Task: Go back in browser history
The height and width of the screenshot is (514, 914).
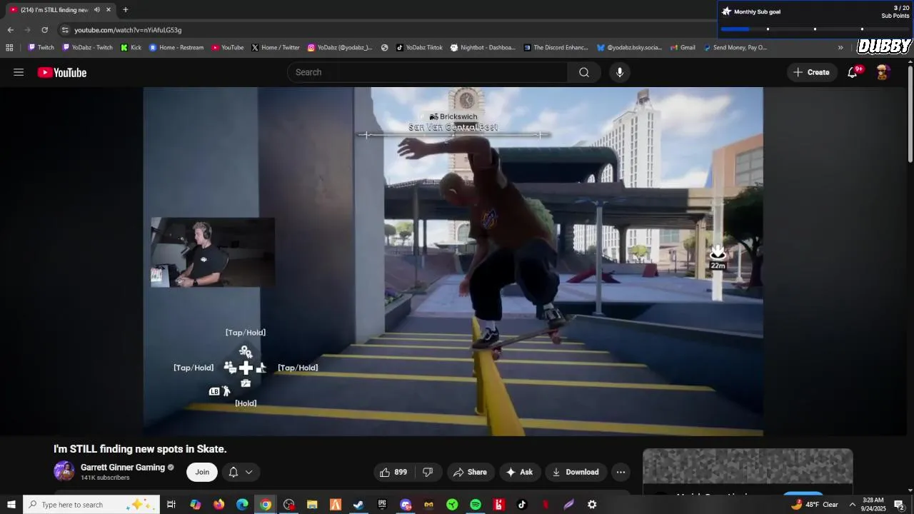Action: [x=10, y=30]
